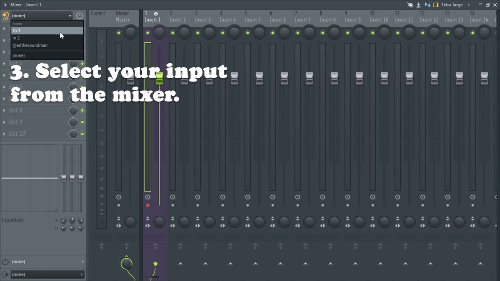Arm Master track record dot
500x281 pixels.
coord(119,205)
